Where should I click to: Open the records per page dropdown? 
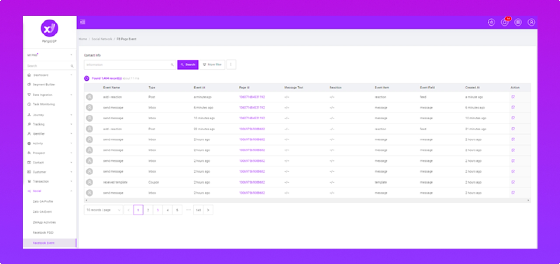[103, 210]
